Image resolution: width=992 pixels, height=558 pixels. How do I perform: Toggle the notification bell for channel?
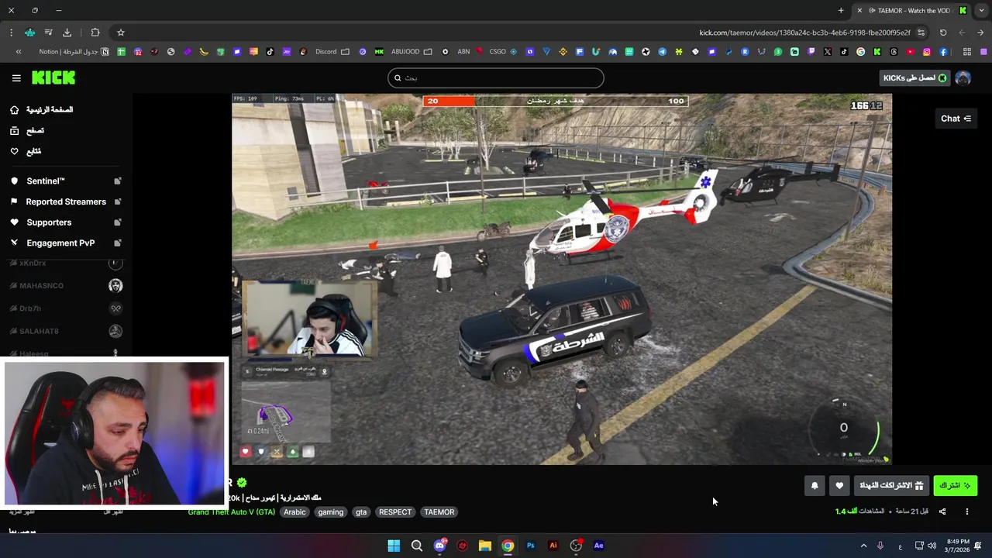[x=815, y=485]
